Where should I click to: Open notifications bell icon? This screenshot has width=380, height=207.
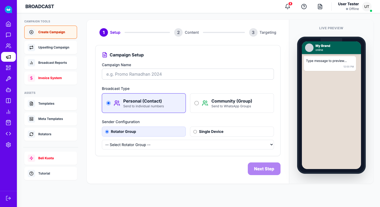coord(288,7)
